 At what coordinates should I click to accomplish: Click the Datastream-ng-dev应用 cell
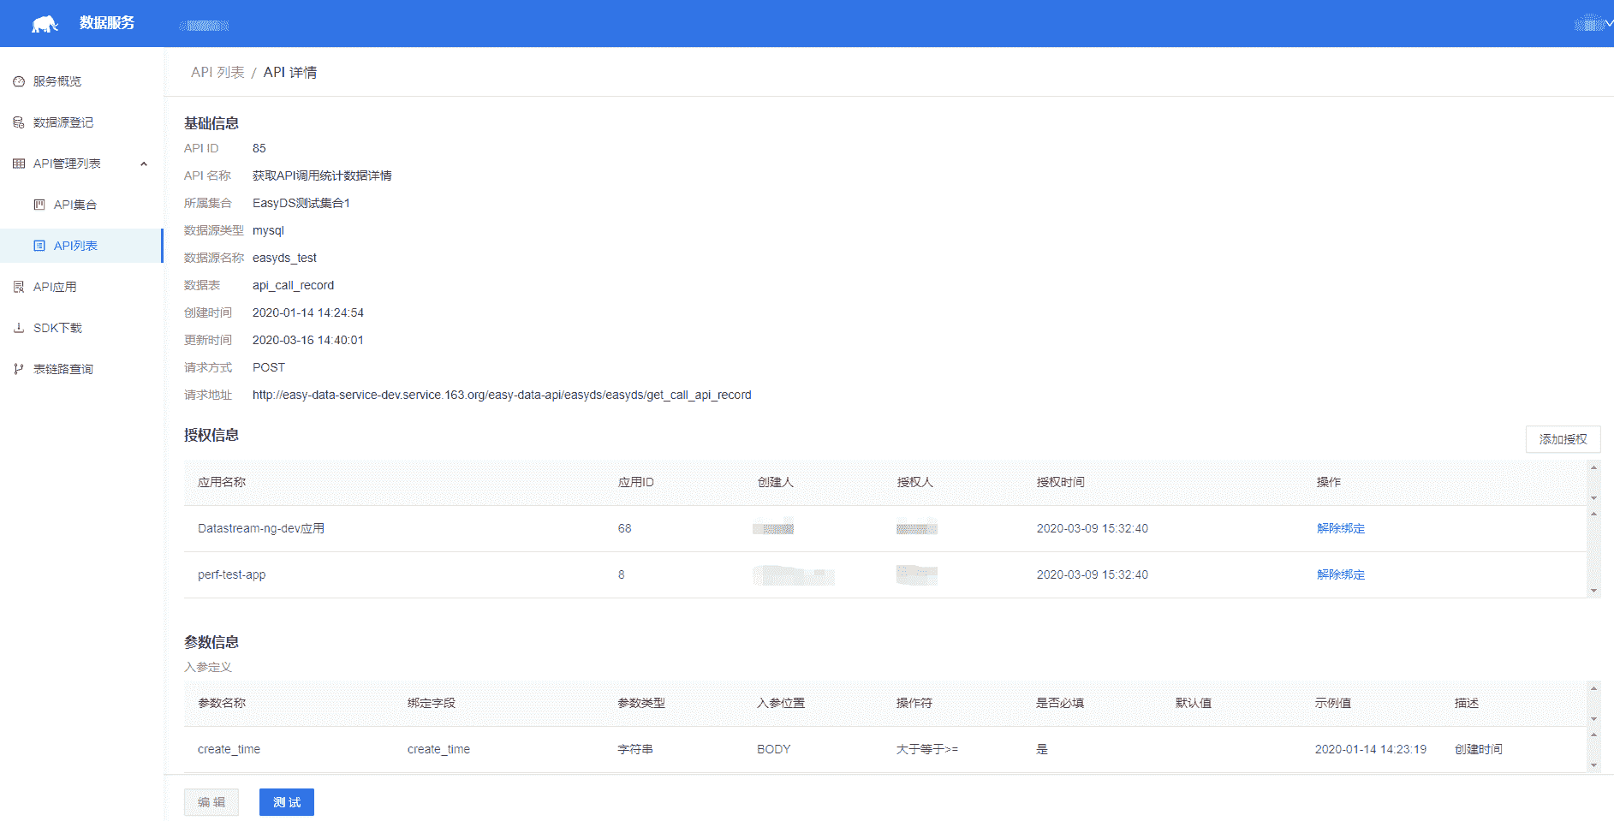pyautogui.click(x=261, y=528)
